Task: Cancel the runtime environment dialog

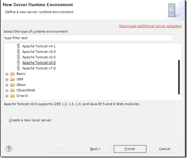Action: tap(165, 149)
